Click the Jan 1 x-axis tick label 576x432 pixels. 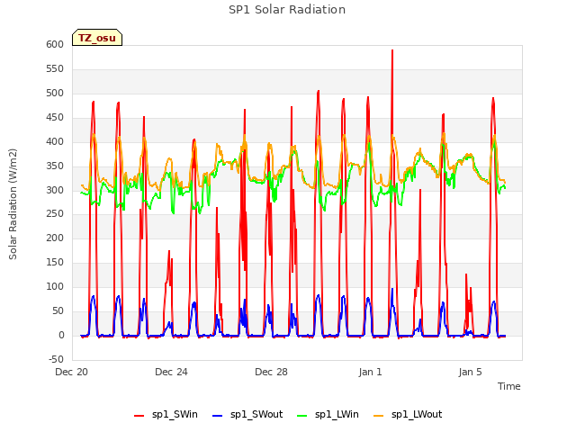pos(370,372)
